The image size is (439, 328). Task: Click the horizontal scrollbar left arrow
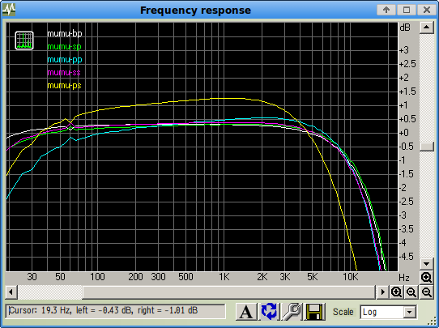point(11,292)
